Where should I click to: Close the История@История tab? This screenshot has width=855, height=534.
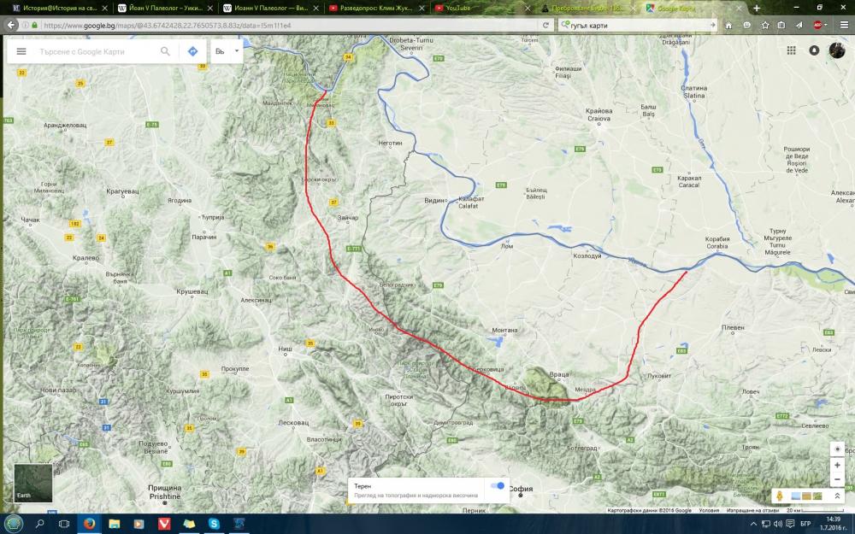click(104, 9)
